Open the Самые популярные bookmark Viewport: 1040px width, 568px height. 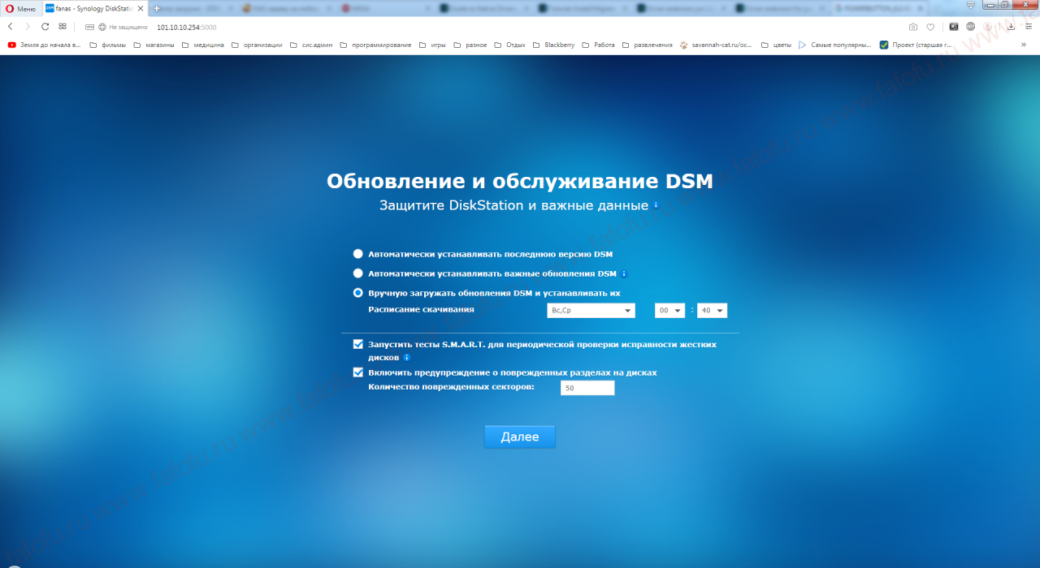coord(835,45)
